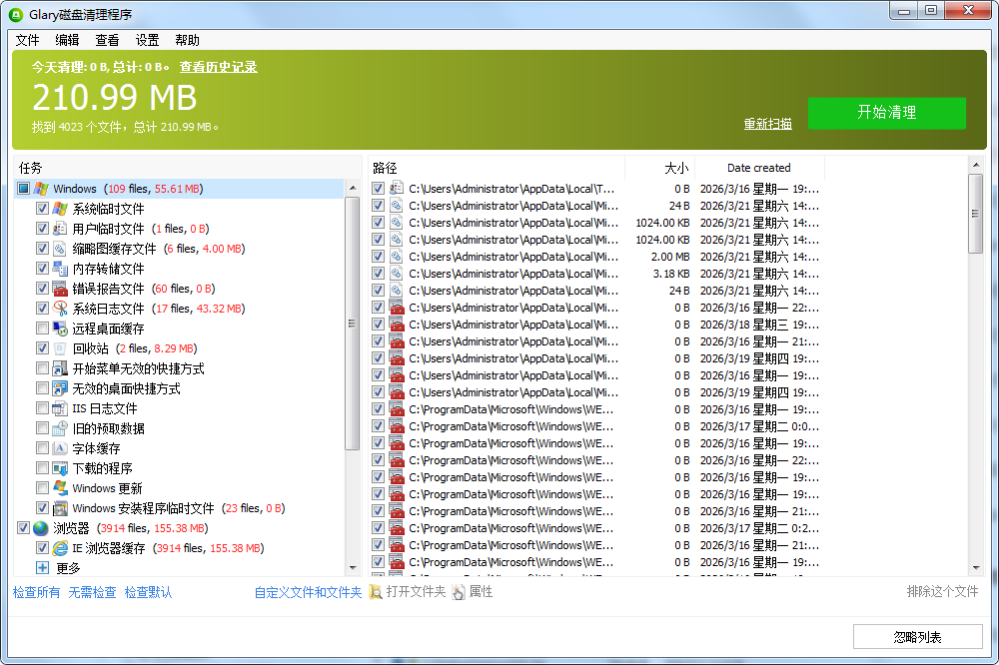Open the 查看 menu

point(107,40)
